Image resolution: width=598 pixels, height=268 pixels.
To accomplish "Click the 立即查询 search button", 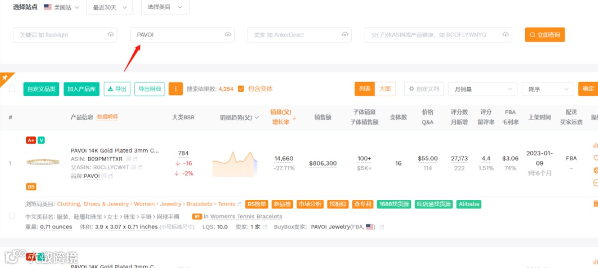I will pyautogui.click(x=545, y=35).
